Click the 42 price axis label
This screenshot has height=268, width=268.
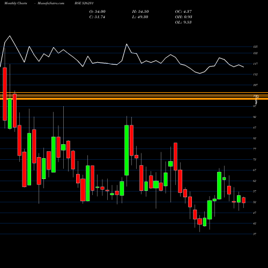[x=255, y=224]
